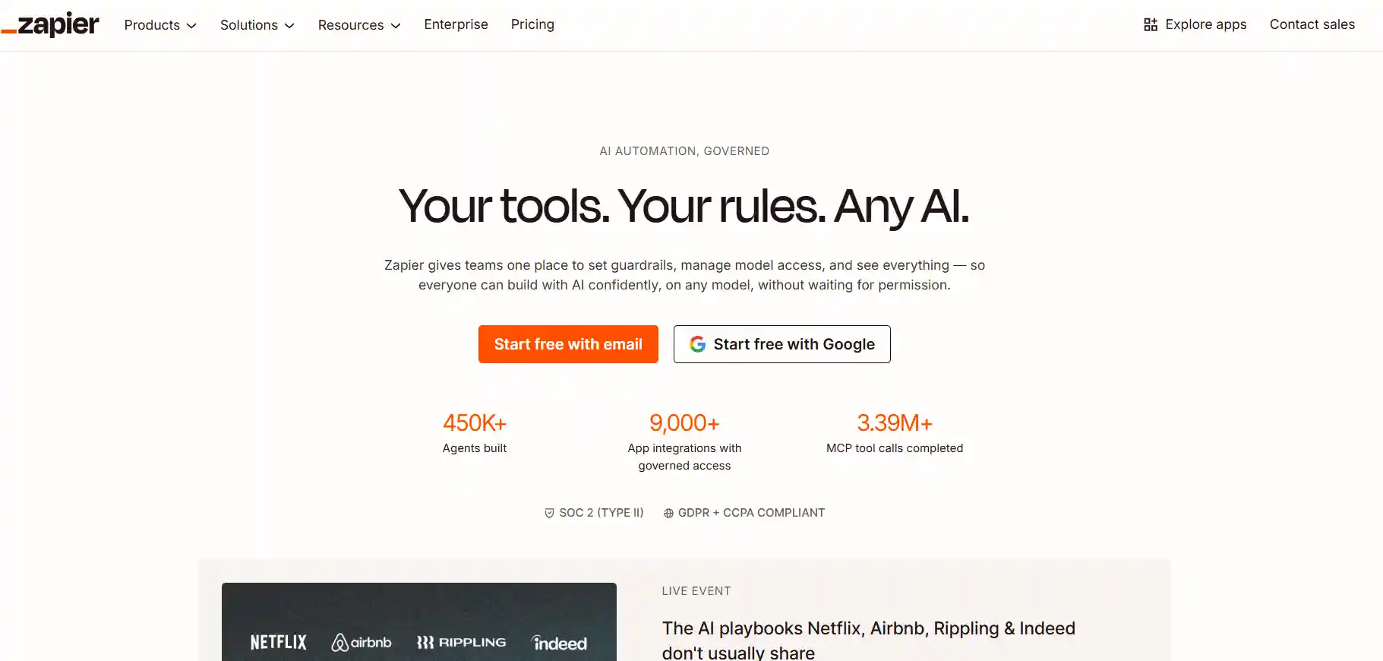Click the AI playbooks event headline
The height and width of the screenshot is (661, 1383).
click(x=868, y=638)
